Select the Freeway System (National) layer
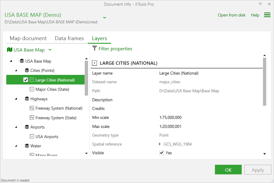Viewport: 274px width, 183px height. click(59, 108)
